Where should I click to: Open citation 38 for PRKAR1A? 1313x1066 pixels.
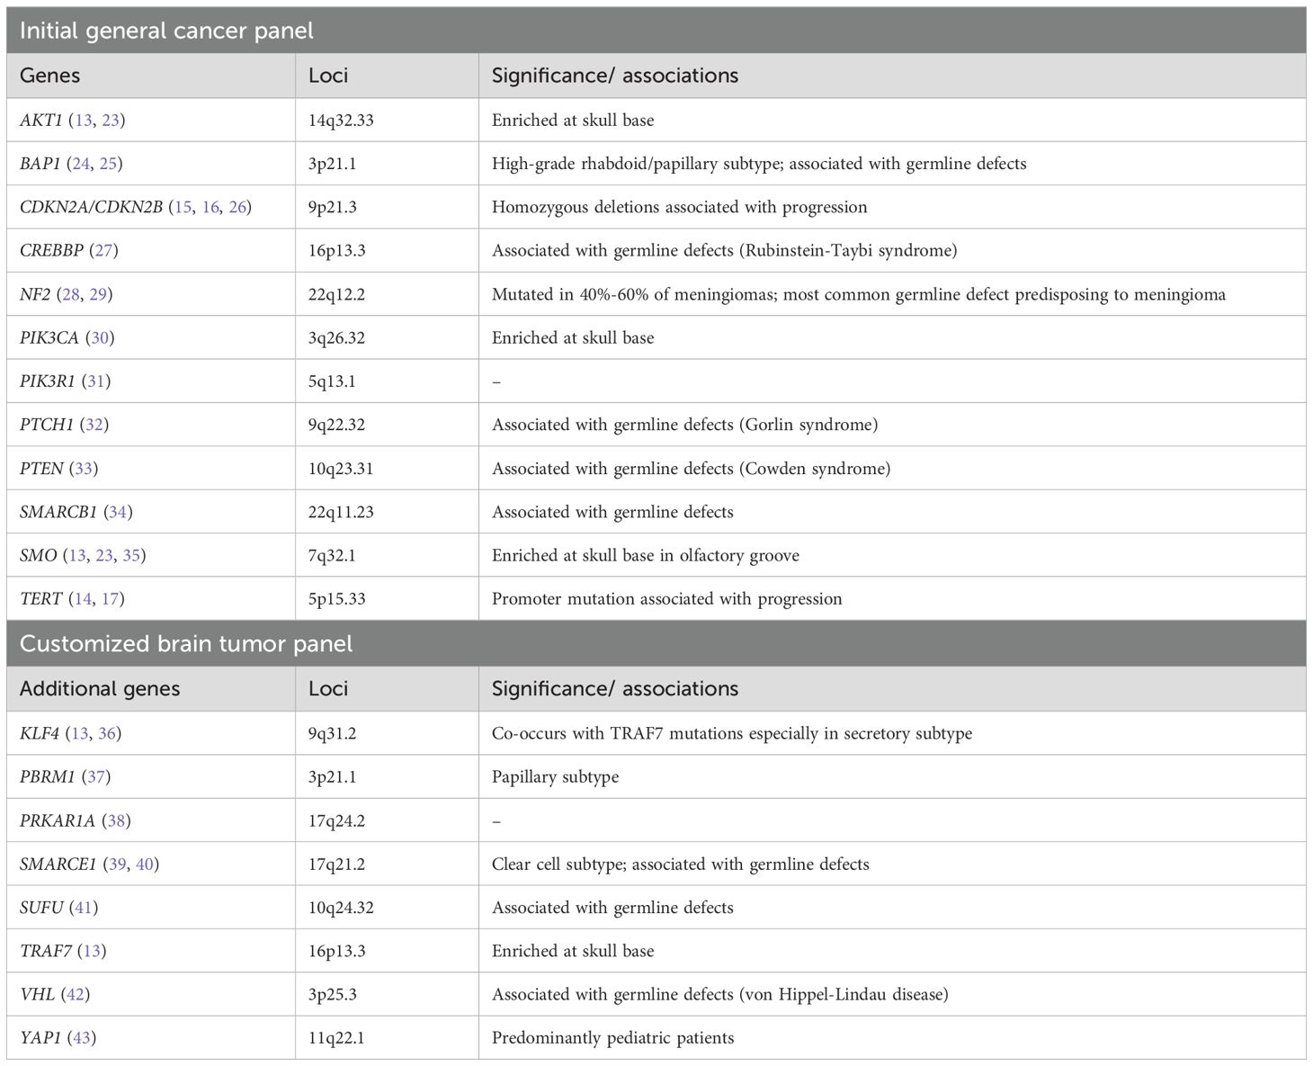click(x=116, y=820)
